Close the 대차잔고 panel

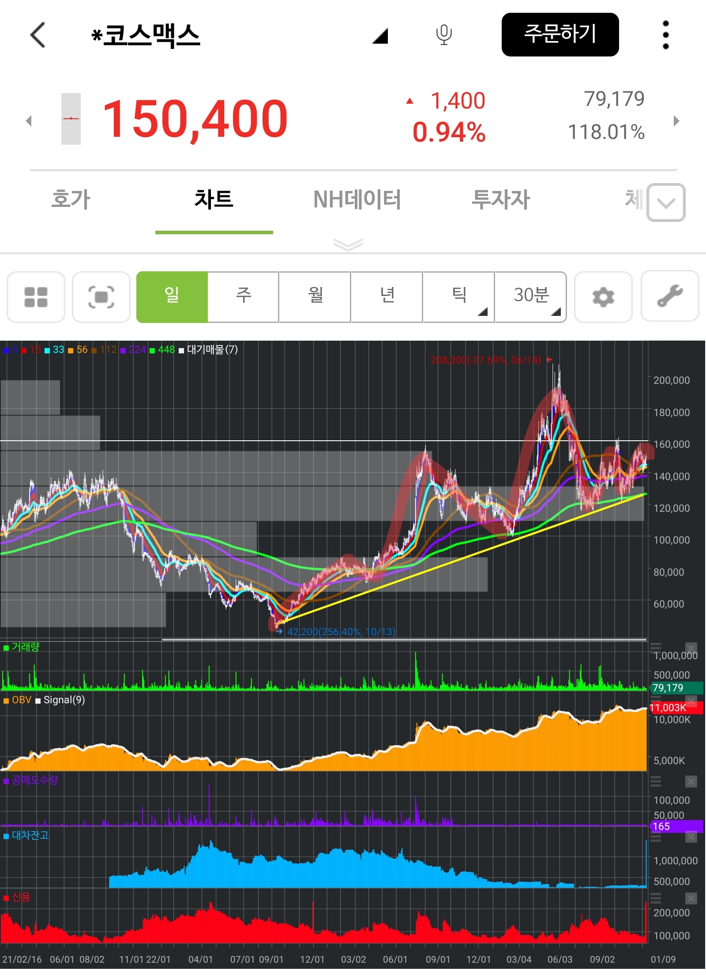[x=691, y=837]
